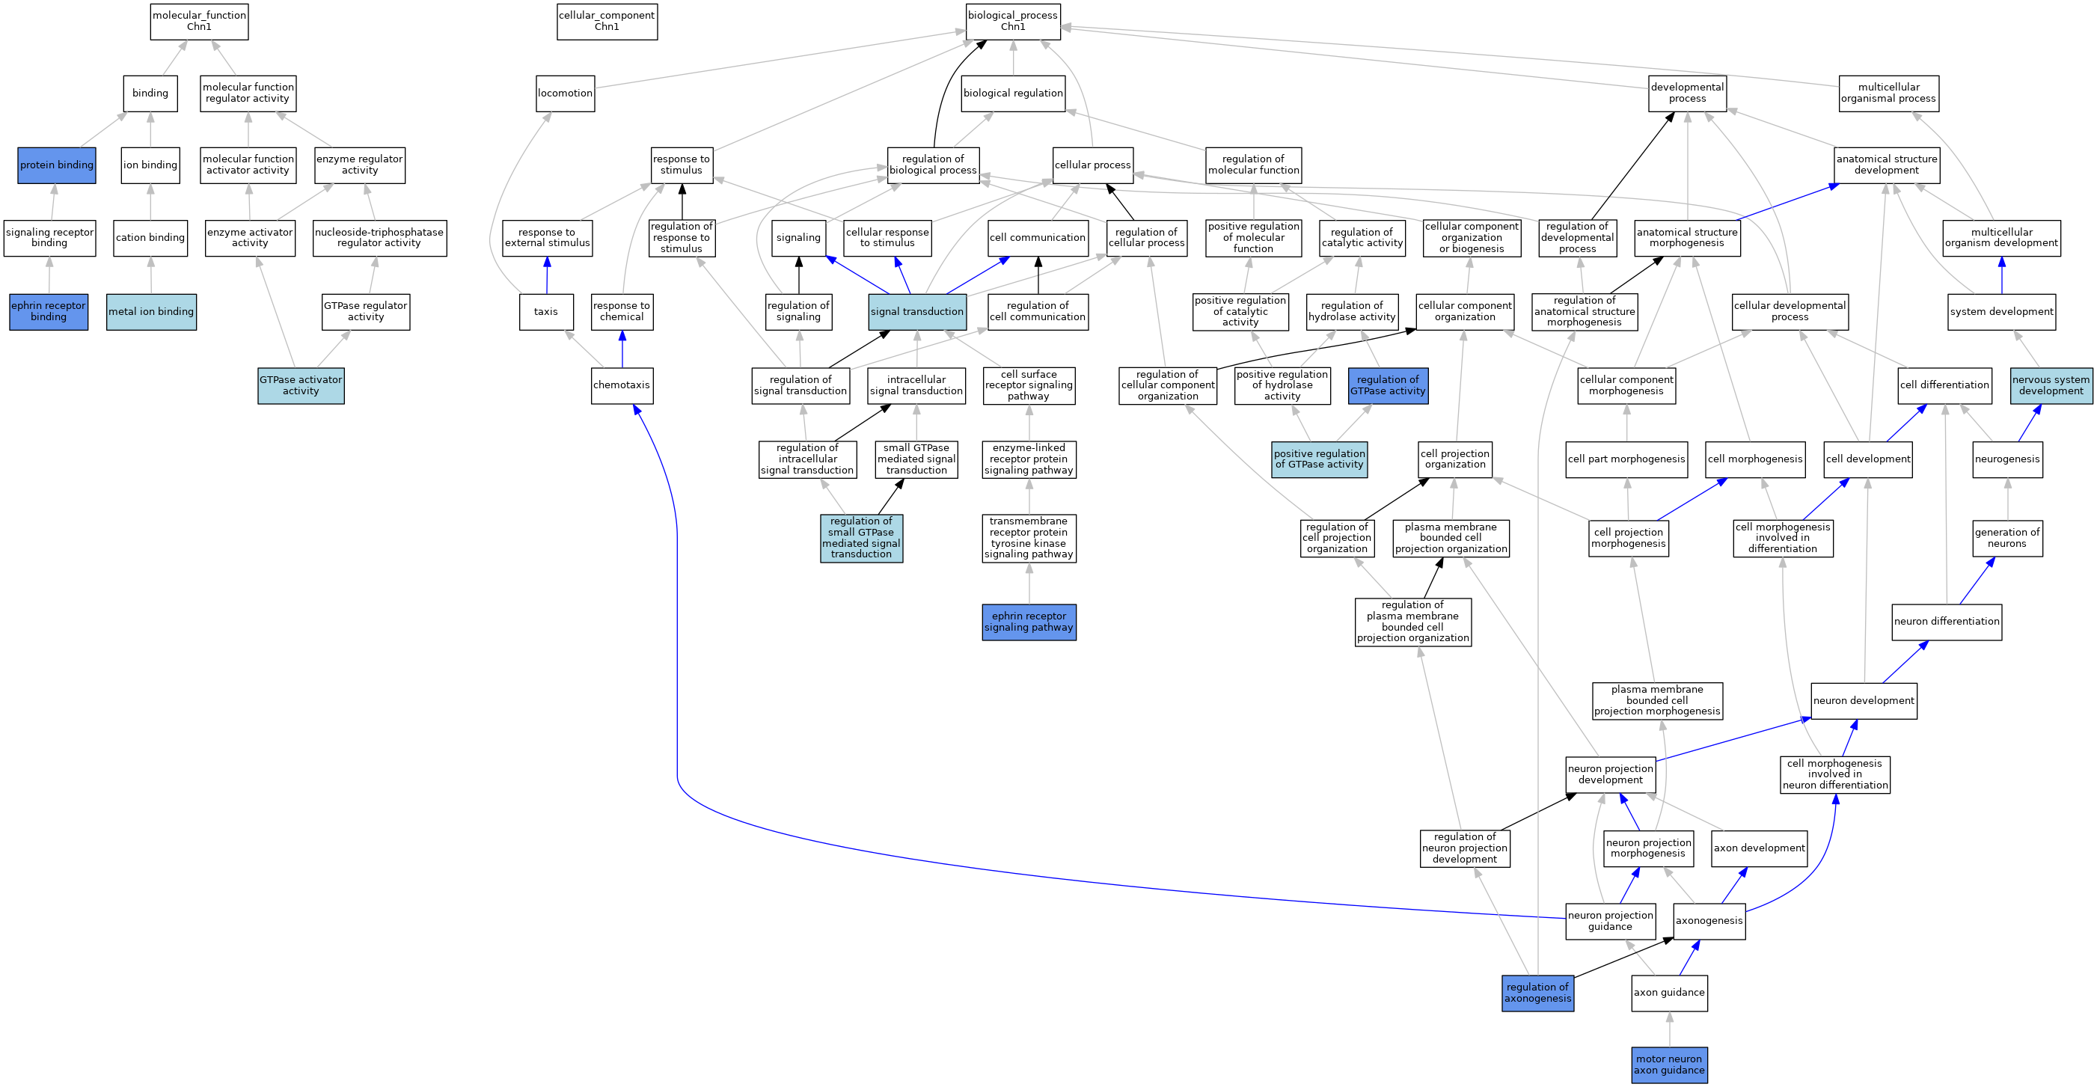Click the 'enzyme regulator activity' node
Viewport: 2097px width, 1087px height.
tap(360, 165)
